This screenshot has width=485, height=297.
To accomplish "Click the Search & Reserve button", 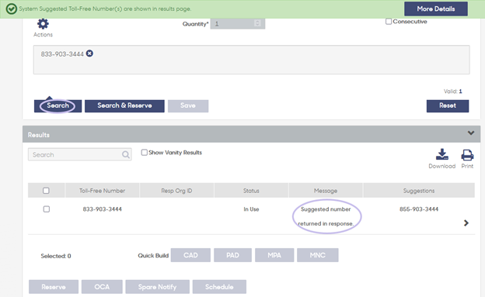I will click(x=124, y=106).
